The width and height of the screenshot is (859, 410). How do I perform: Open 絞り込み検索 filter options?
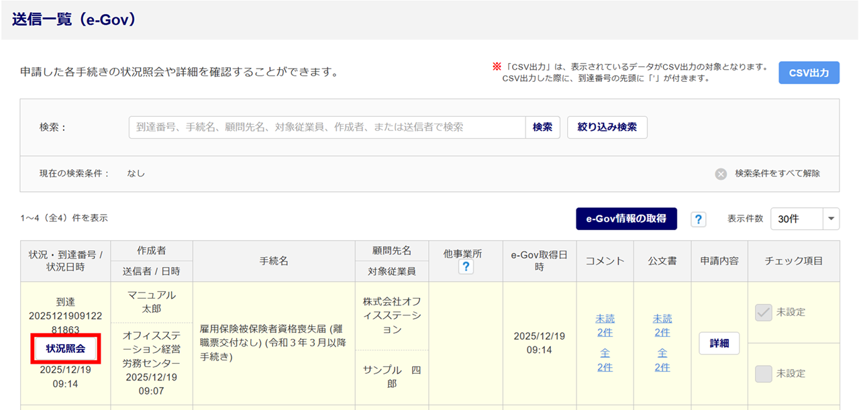(607, 127)
